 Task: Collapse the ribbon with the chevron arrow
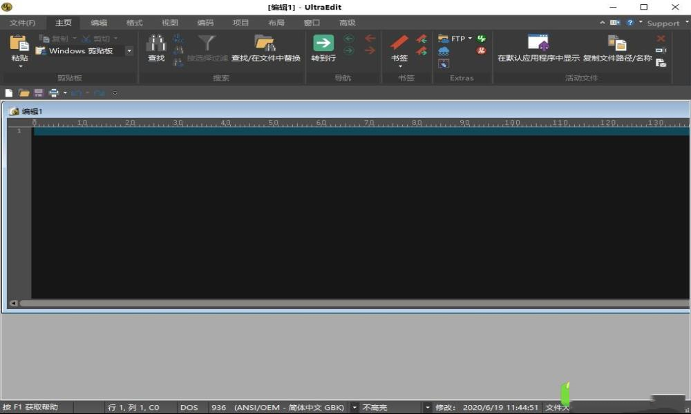(602, 22)
